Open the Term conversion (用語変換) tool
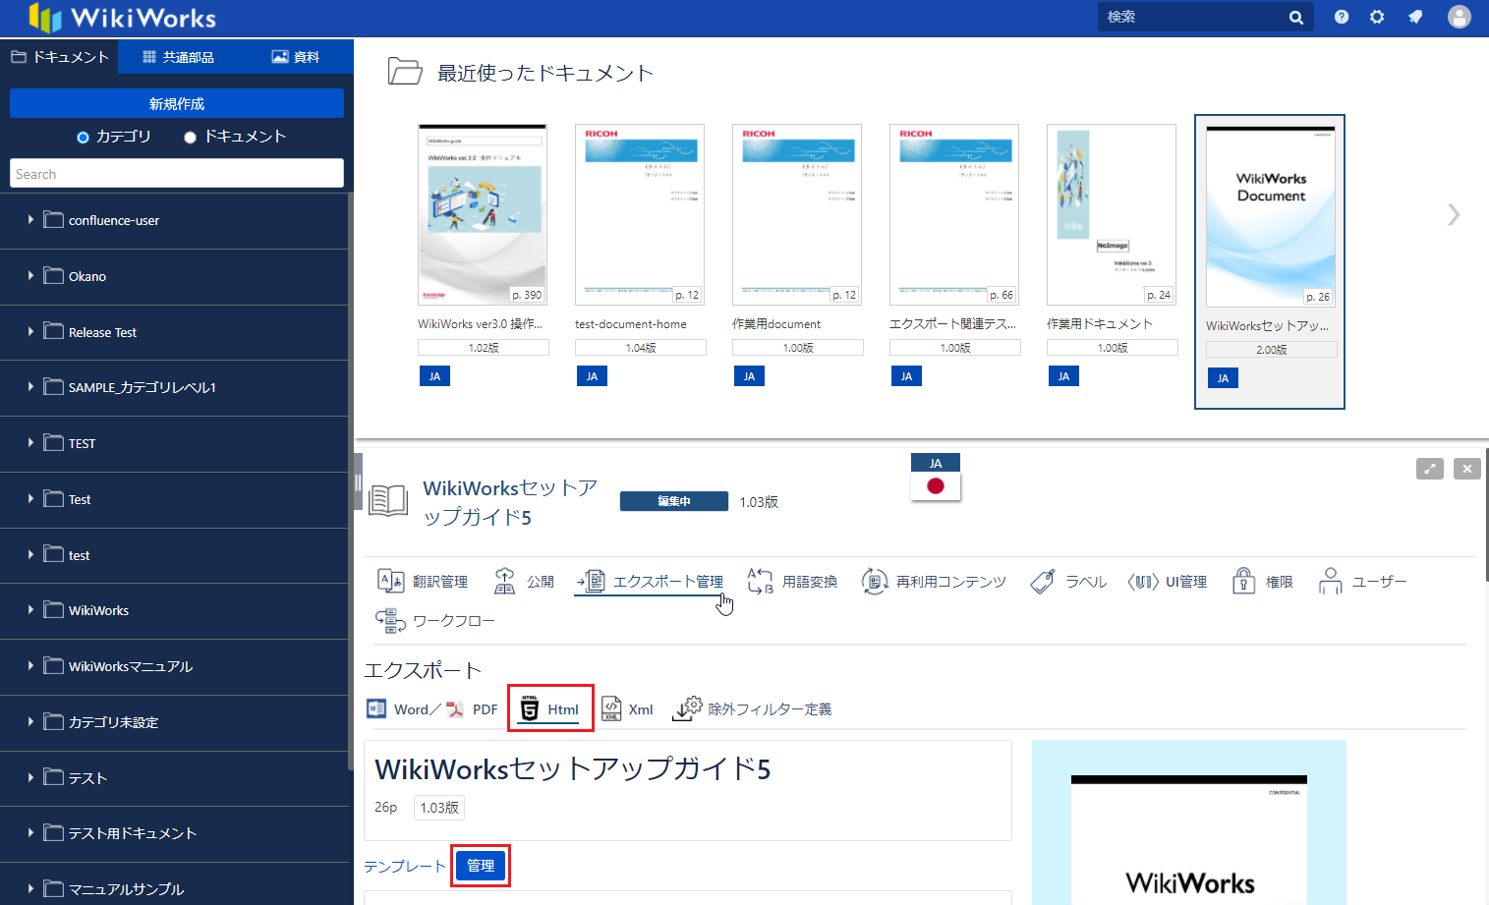 coord(792,582)
